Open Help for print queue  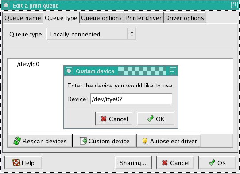pyautogui.click(x=23, y=162)
